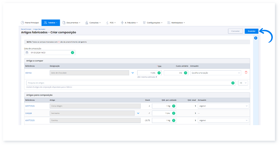This screenshot has width=280, height=146.
Task: Click green help icon in Custo unitário field
Action: click(185, 73)
